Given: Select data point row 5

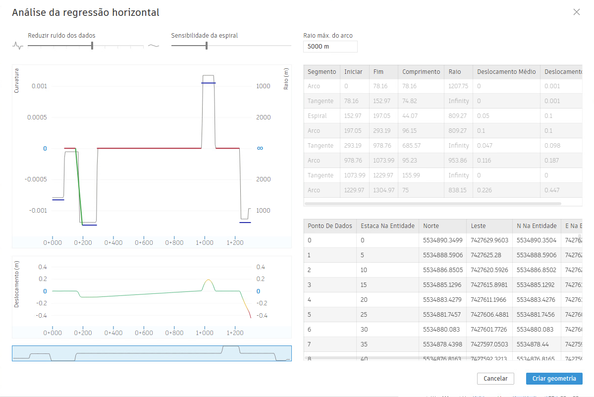Looking at the screenshot, I should tap(443, 314).
